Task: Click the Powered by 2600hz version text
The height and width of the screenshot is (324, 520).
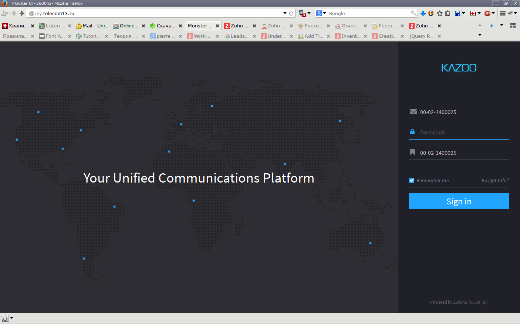Action: [459, 302]
